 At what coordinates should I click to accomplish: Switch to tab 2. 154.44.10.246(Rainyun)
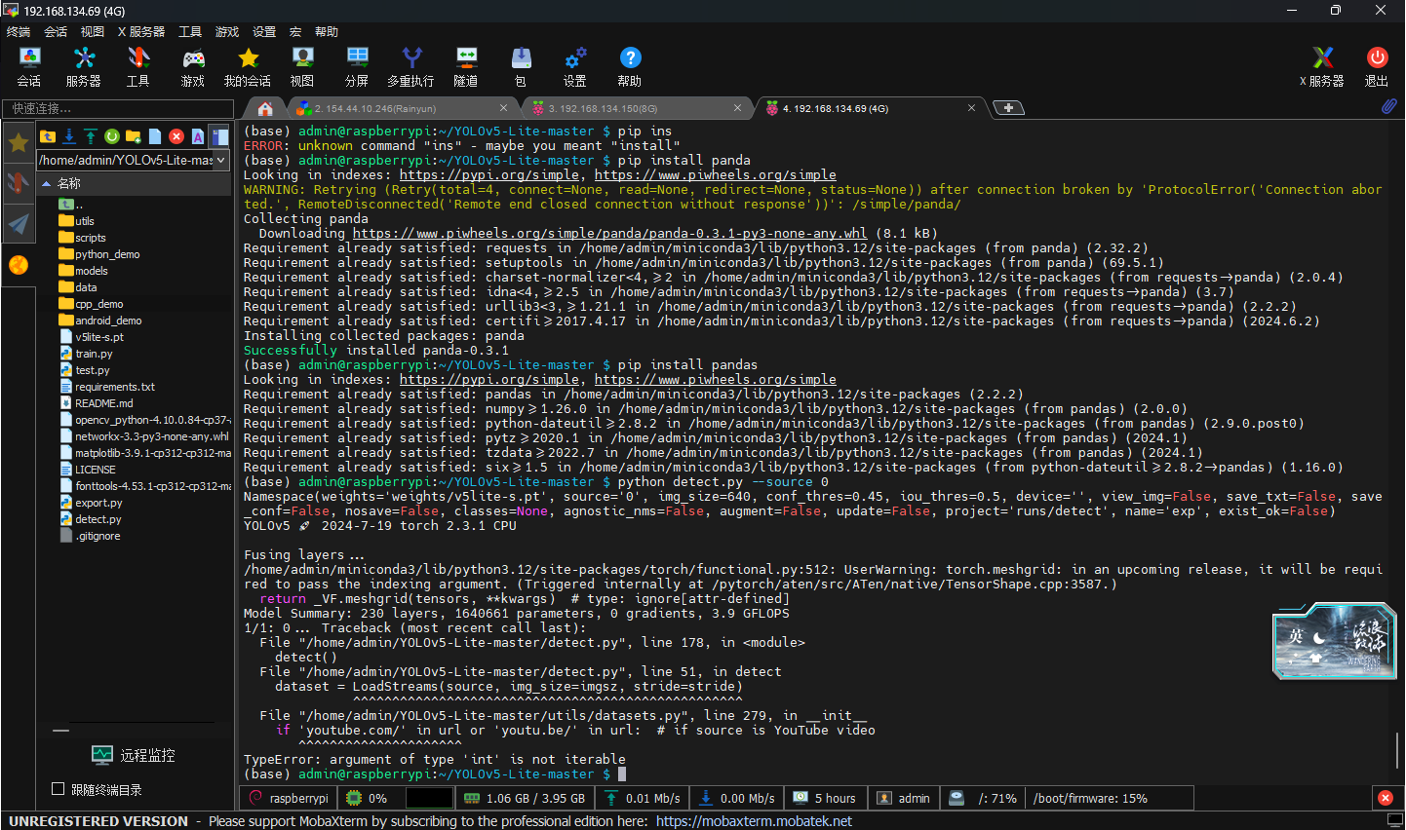(400, 108)
